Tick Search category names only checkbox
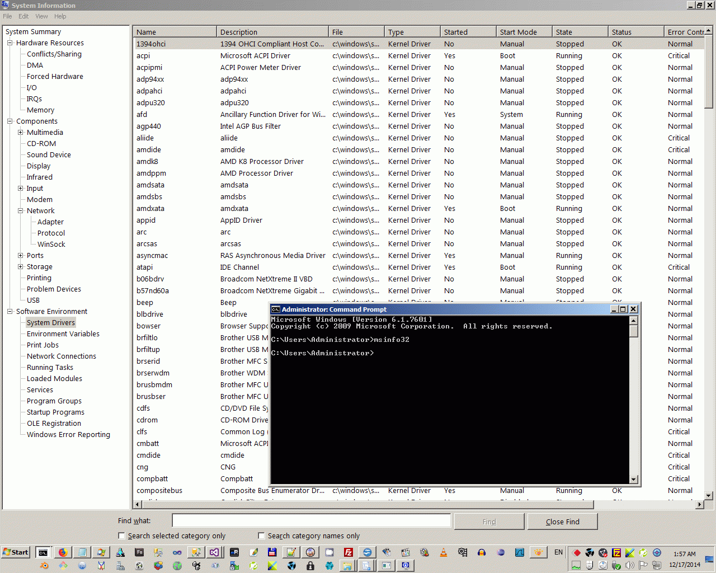 click(261, 536)
